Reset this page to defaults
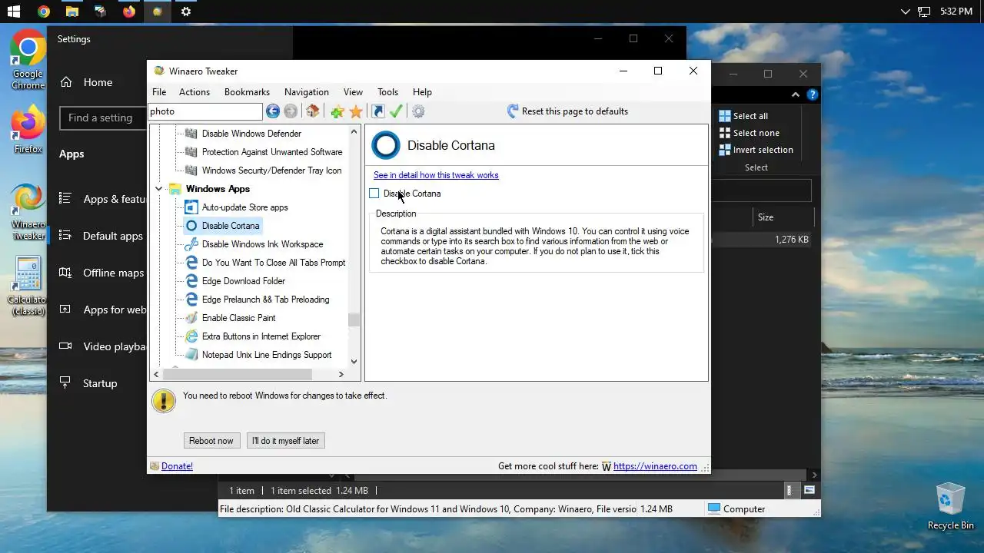The image size is (984, 553). pos(567,111)
